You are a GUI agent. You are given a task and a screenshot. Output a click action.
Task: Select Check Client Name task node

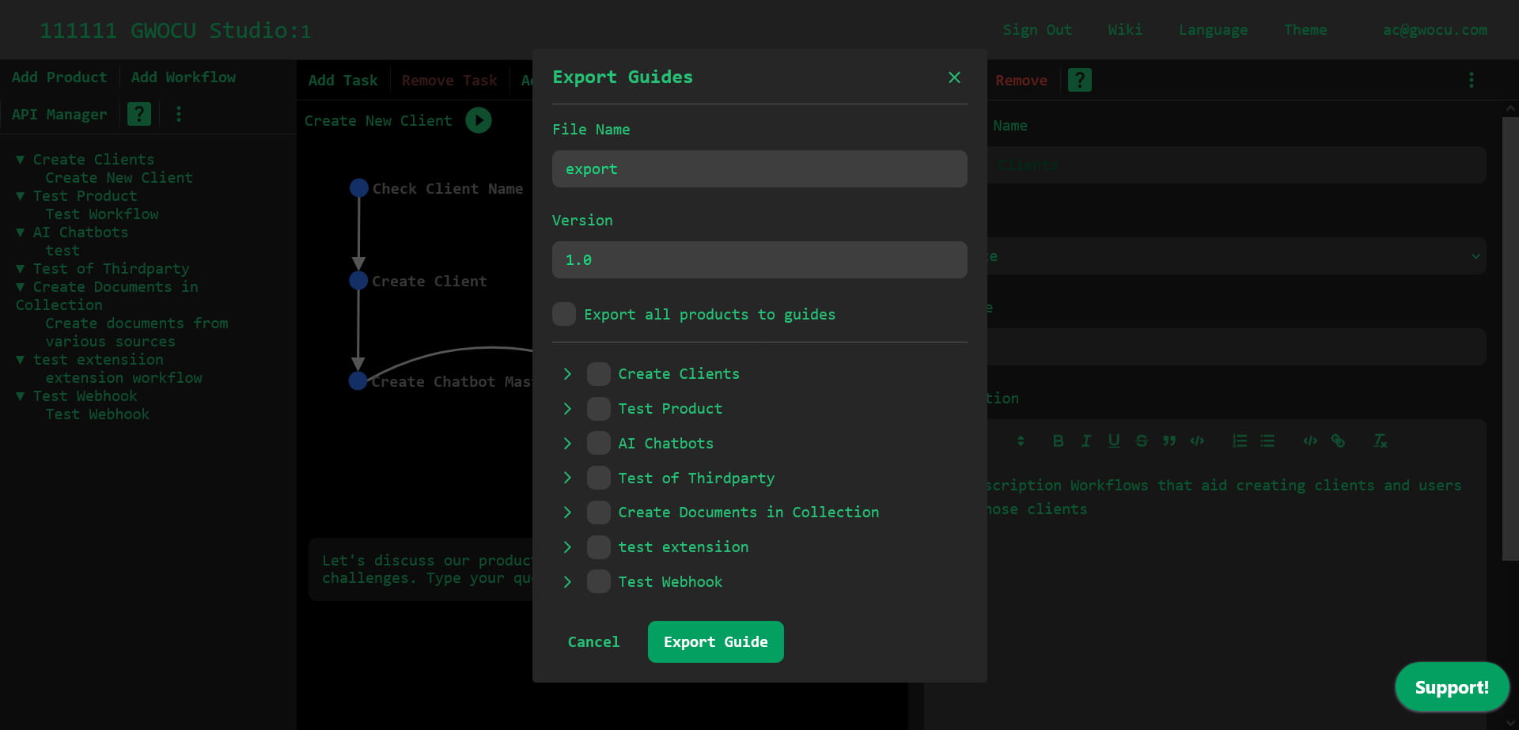coord(358,188)
